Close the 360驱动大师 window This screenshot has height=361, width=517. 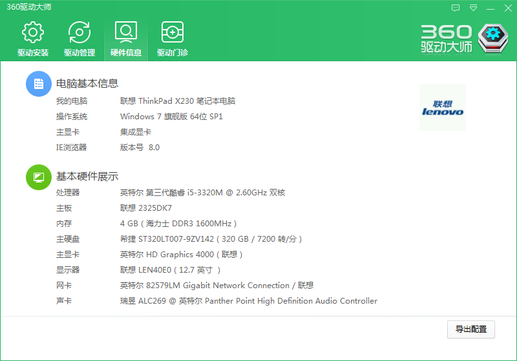508,8
